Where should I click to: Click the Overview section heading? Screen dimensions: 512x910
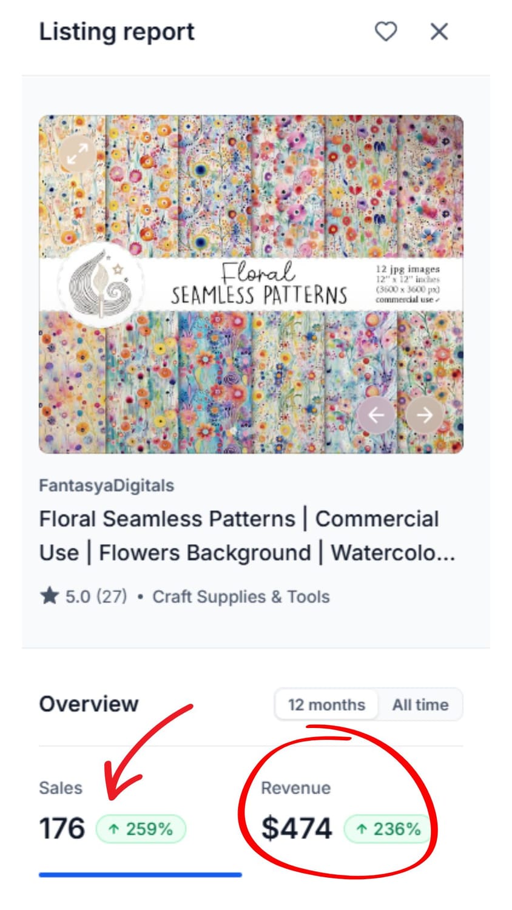click(x=89, y=704)
